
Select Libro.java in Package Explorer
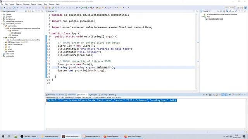[16, 33]
